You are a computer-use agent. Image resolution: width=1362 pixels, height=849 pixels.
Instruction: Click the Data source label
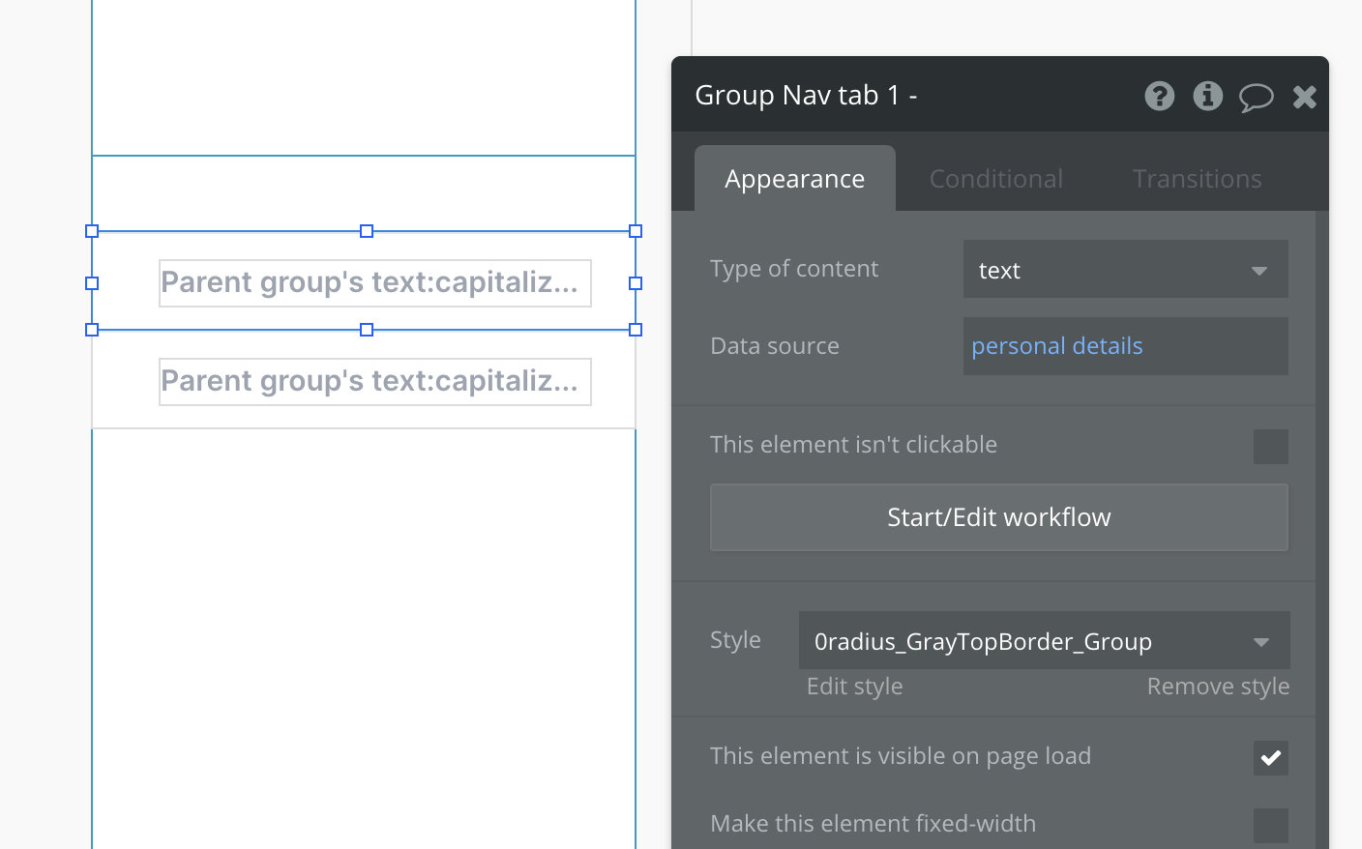pos(775,346)
